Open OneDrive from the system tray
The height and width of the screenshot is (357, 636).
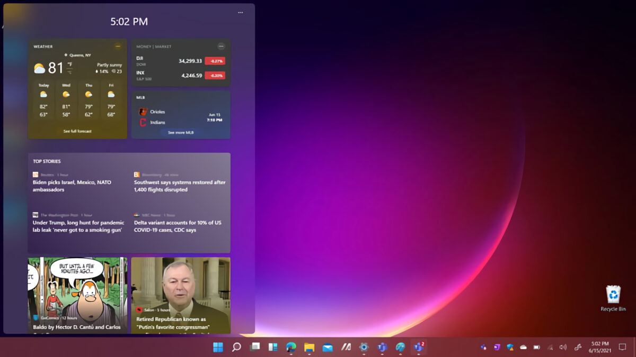(x=523, y=347)
